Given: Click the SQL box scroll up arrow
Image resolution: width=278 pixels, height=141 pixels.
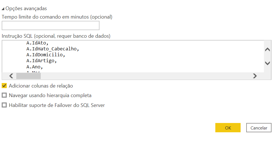Looking at the screenshot, I should pyautogui.click(x=267, y=50).
